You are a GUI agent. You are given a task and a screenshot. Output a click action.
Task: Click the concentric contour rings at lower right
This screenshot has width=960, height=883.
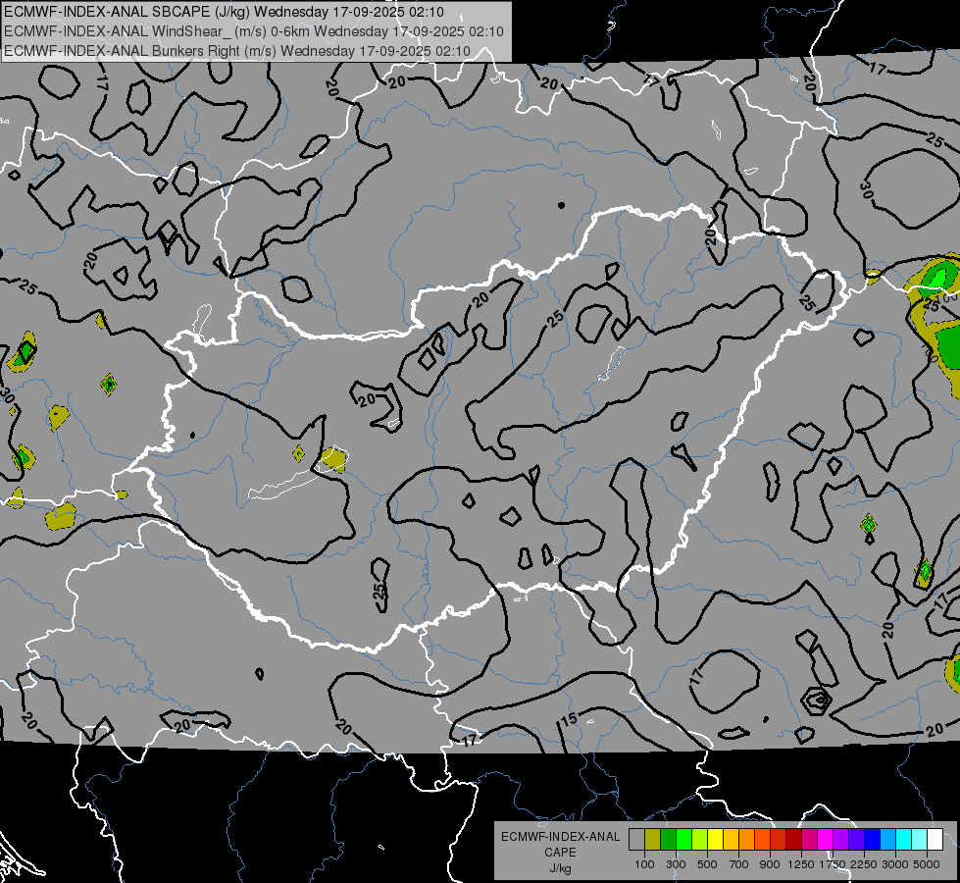818,701
